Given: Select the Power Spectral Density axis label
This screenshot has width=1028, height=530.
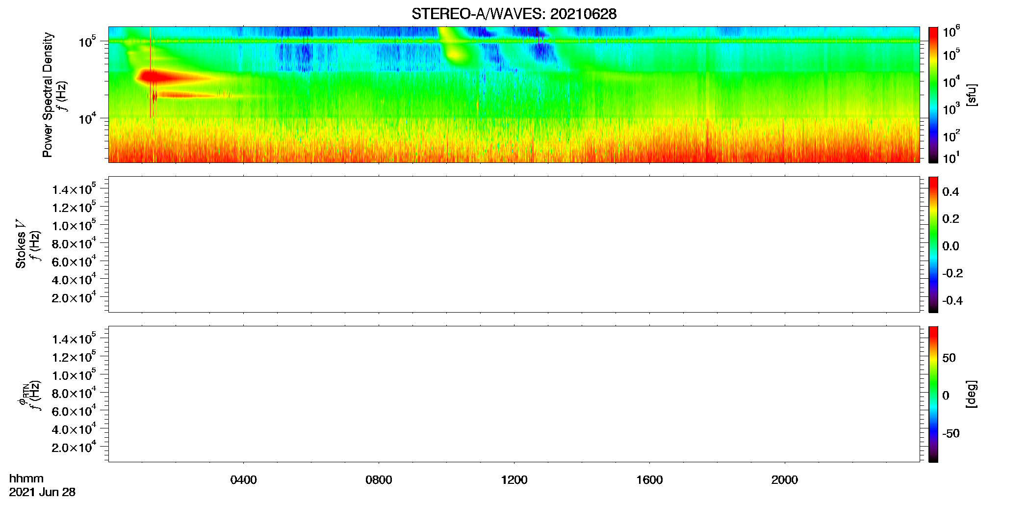Looking at the screenshot, I should tap(48, 95).
